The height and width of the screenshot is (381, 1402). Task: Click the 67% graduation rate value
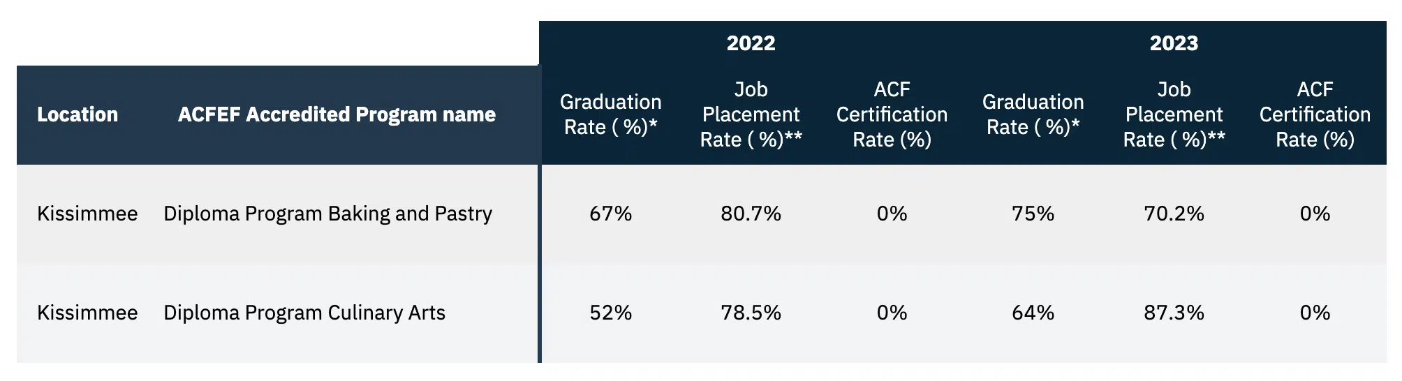(x=610, y=214)
